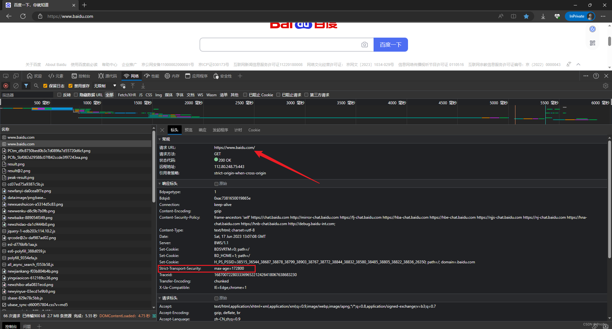Viewport: 612px width, 329px height.
Task: Close the request details panel
Action: pyautogui.click(x=162, y=130)
